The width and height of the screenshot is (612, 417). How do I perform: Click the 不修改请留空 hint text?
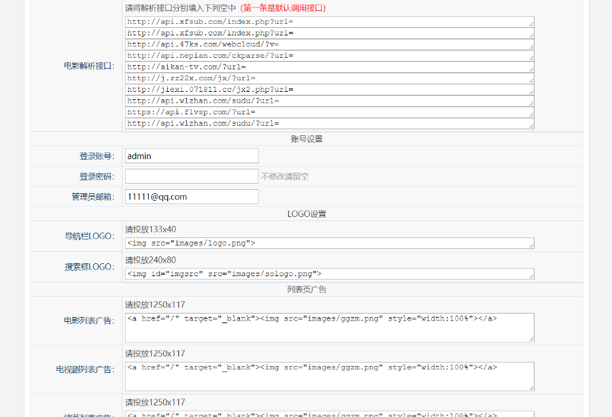(284, 176)
